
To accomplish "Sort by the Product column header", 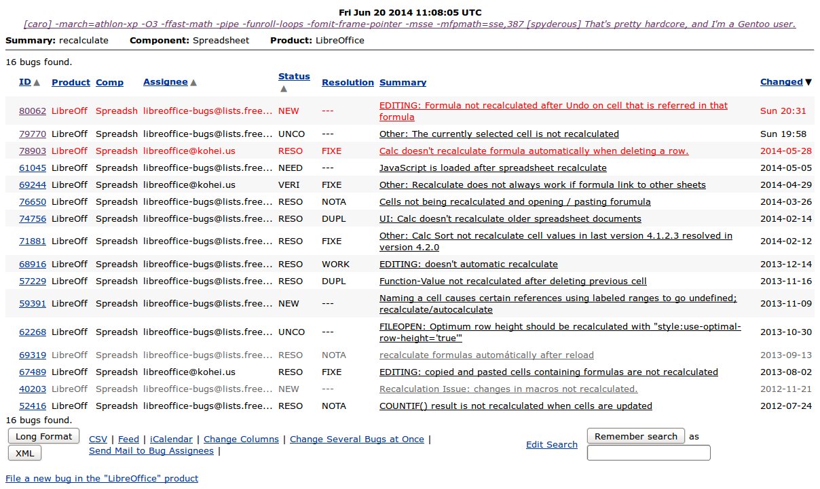I will tap(71, 82).
